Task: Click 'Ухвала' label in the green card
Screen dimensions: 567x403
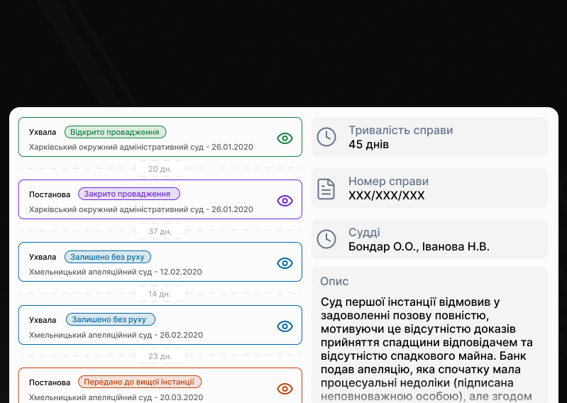Action: pos(43,132)
